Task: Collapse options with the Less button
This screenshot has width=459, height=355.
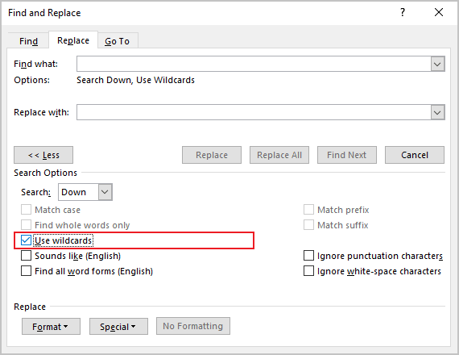Action: point(43,155)
